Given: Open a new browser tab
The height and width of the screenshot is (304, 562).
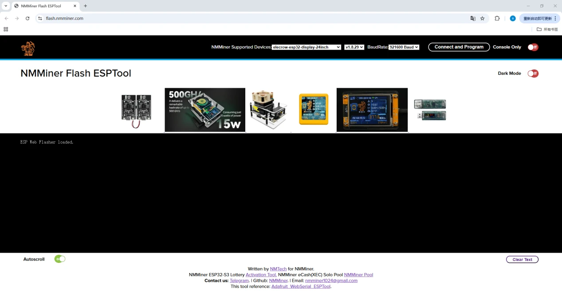Looking at the screenshot, I should pyautogui.click(x=86, y=6).
